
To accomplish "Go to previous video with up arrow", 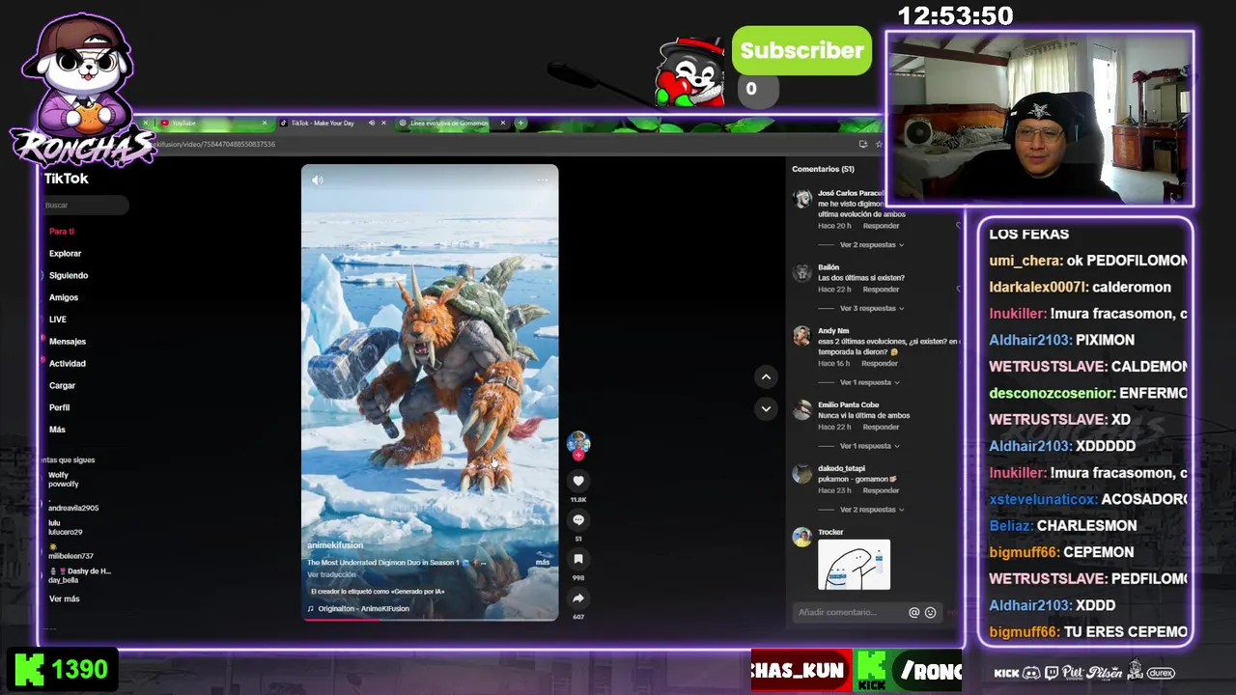I will tap(766, 377).
